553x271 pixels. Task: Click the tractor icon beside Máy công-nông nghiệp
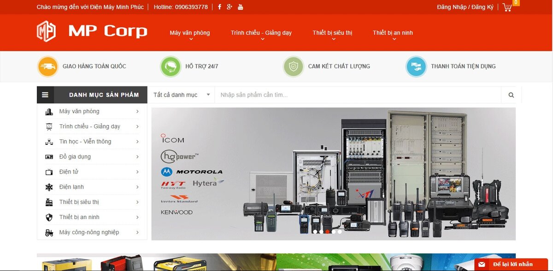pyautogui.click(x=49, y=232)
